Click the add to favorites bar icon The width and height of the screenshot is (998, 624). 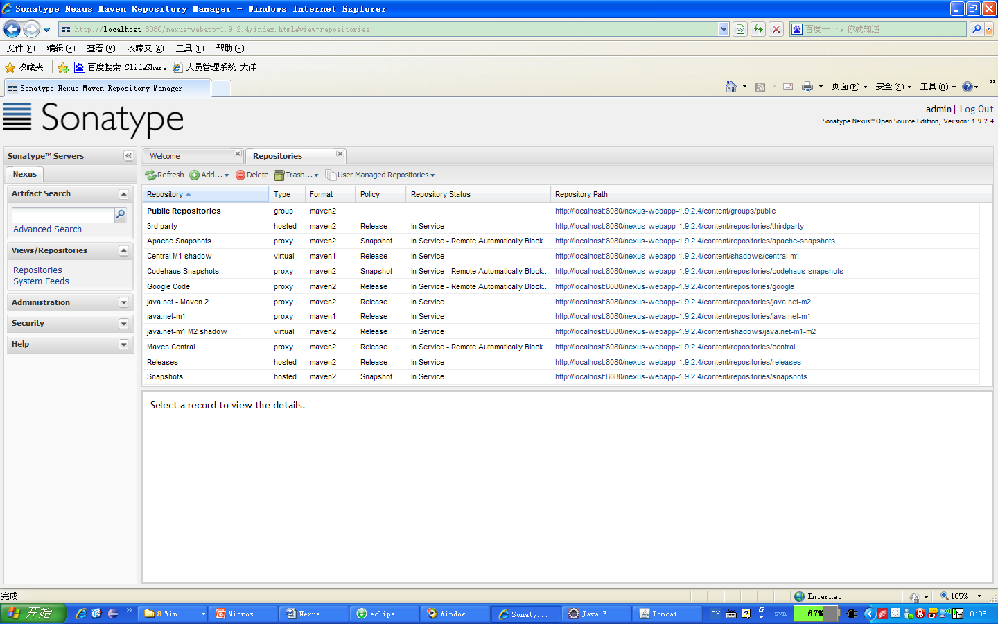[63, 67]
